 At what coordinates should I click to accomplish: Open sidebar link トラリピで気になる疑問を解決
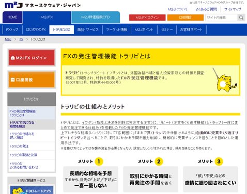tap(32, 124)
